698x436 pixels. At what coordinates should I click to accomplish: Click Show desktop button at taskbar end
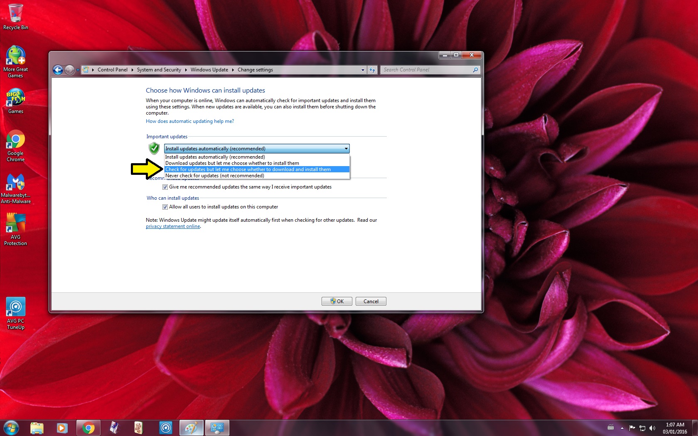pos(695,428)
